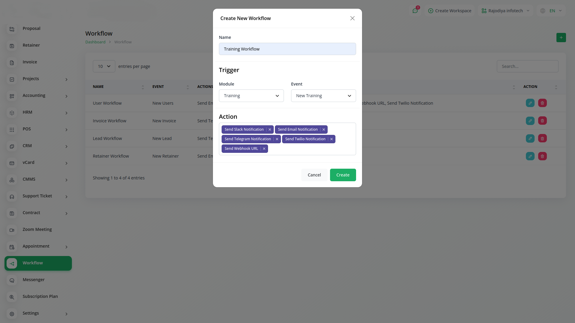
Task: Click the Subscription Plan sidebar icon
Action: [12, 297]
